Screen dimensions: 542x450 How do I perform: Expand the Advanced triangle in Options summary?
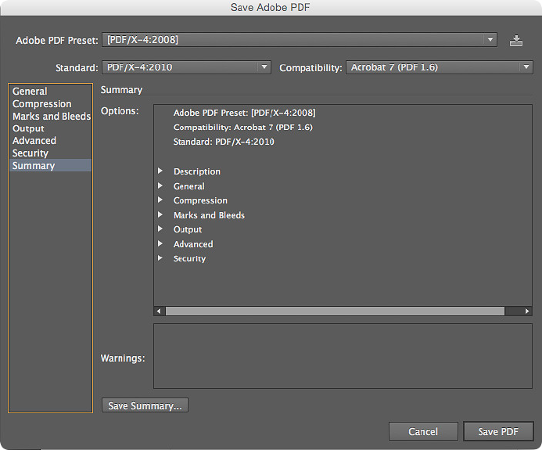tap(160, 243)
